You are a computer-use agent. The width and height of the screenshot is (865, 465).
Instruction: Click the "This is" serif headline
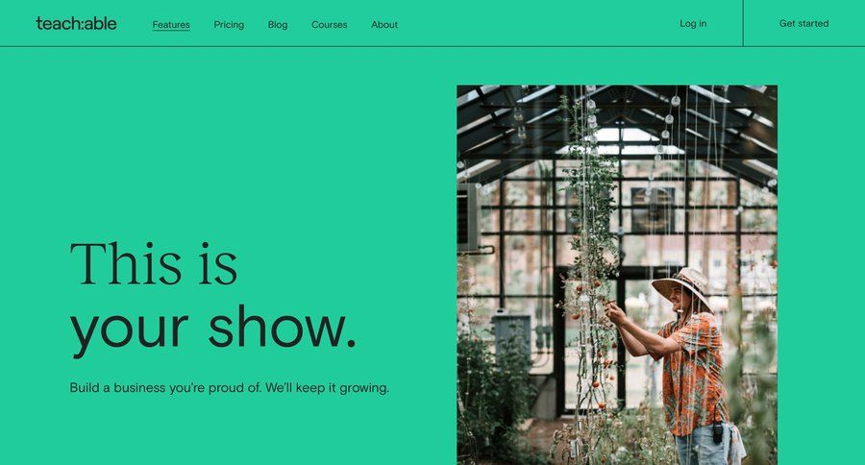[154, 264]
